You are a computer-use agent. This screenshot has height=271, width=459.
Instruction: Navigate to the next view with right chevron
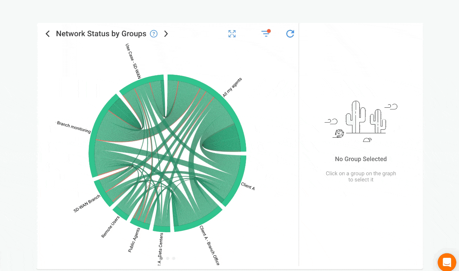click(166, 33)
